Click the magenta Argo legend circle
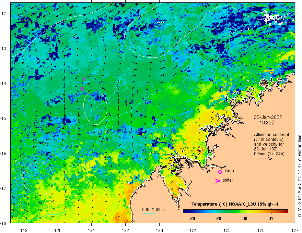The height and width of the screenshot is (233, 302). pyautogui.click(x=220, y=172)
